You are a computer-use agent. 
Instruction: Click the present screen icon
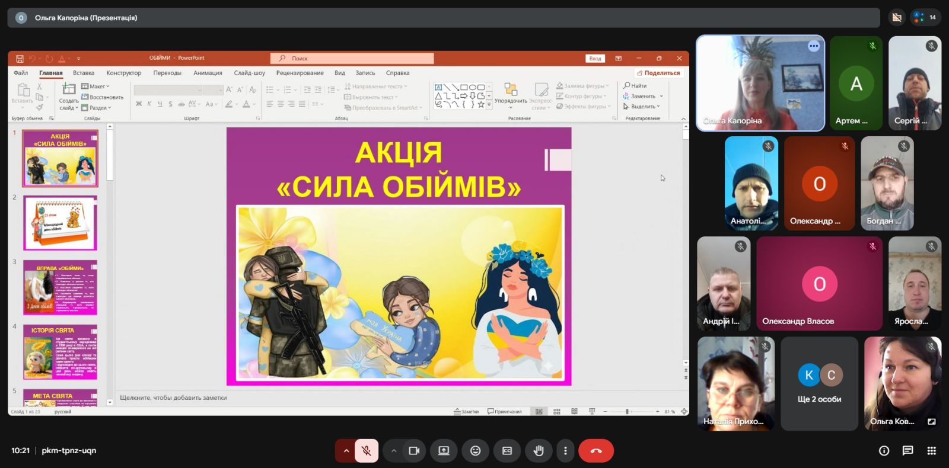point(444,451)
